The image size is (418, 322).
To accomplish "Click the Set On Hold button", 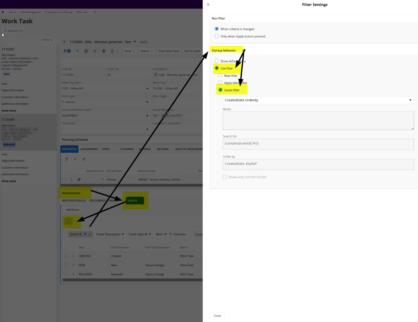I will [192, 51].
